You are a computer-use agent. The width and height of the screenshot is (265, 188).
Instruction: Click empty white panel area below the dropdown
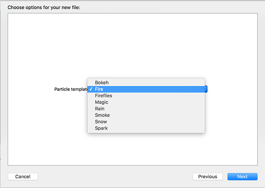(132, 149)
